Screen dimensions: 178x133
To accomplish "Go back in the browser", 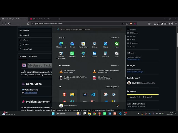I will click(3, 24).
